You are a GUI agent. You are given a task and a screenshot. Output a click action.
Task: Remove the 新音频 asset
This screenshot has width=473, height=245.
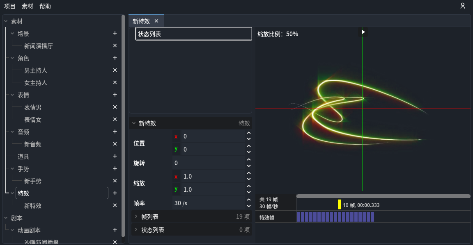click(x=115, y=144)
